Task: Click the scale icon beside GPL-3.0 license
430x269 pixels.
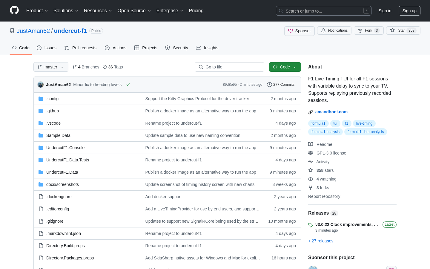Action: 311,153
